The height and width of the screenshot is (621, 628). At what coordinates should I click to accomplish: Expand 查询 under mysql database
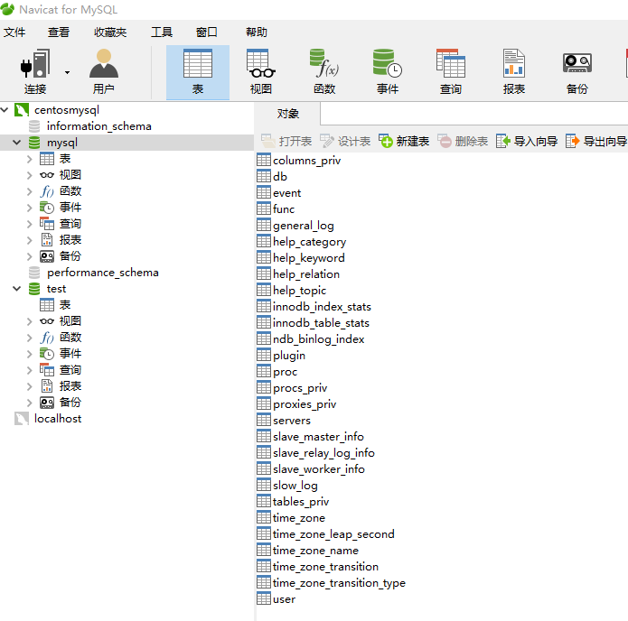tap(29, 224)
